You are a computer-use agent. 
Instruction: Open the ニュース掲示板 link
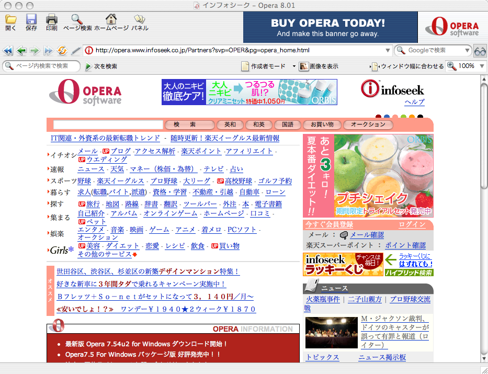382,357
